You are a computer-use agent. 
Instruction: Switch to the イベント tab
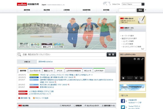click(x=59, y=71)
